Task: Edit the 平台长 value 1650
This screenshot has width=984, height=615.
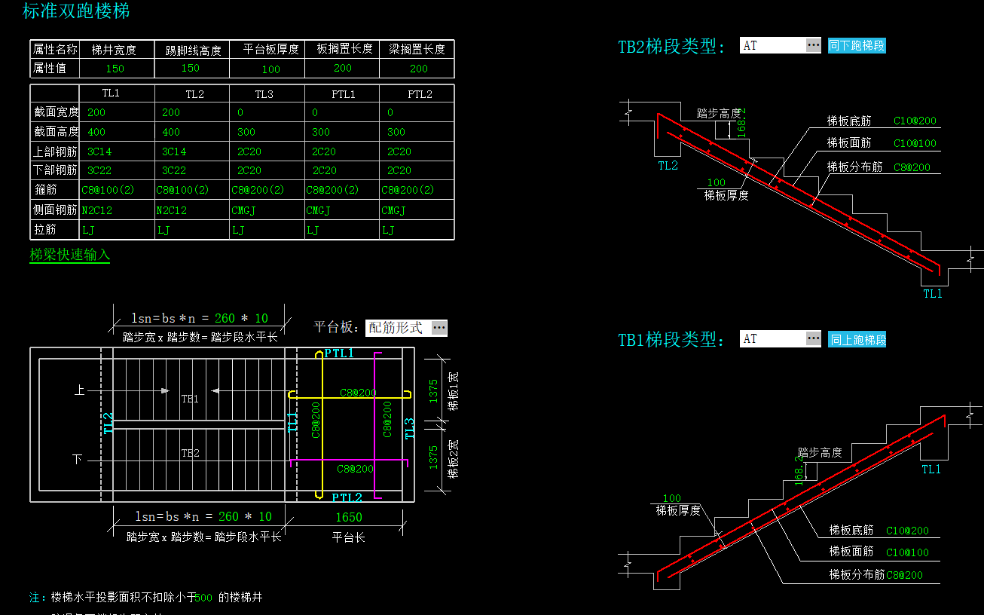Action: point(348,518)
